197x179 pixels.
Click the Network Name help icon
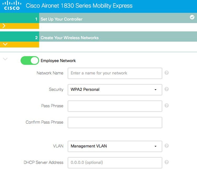pyautogui.click(x=167, y=73)
